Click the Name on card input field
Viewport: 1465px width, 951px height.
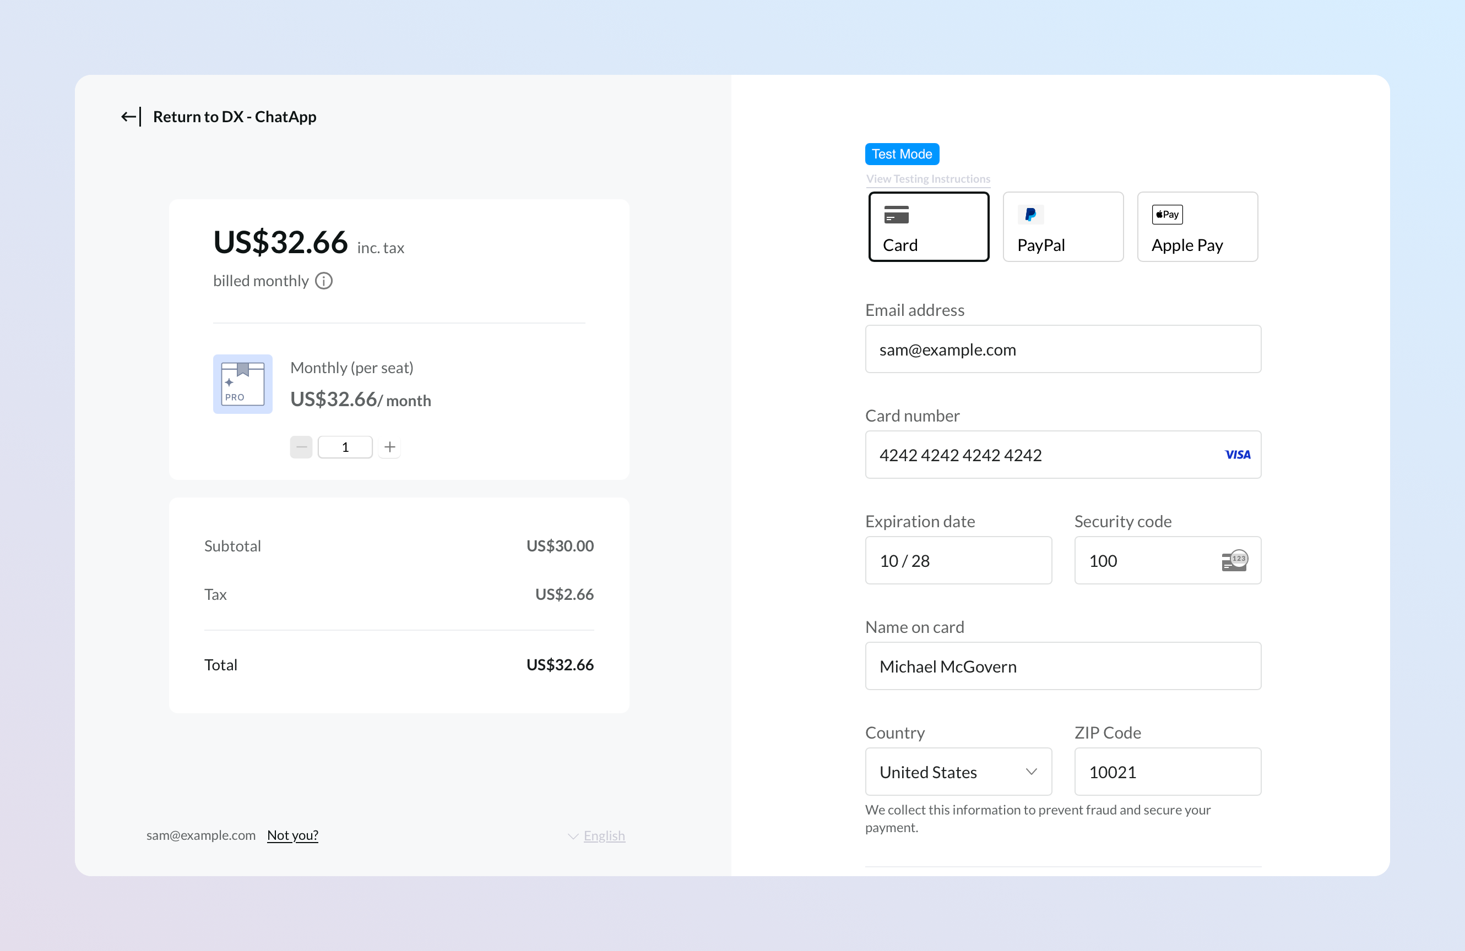[x=1062, y=665]
